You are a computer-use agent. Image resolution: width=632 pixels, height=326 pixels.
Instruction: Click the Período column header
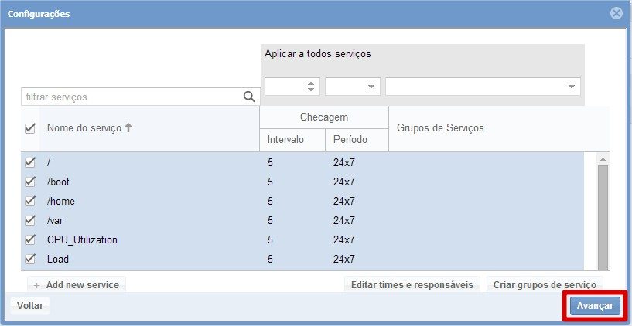click(350, 140)
